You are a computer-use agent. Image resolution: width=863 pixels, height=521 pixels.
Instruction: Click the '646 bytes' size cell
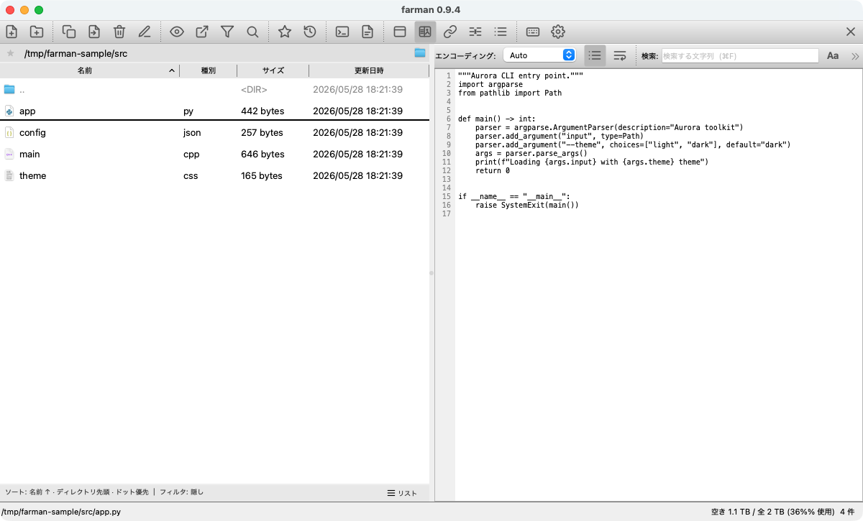pyautogui.click(x=262, y=154)
